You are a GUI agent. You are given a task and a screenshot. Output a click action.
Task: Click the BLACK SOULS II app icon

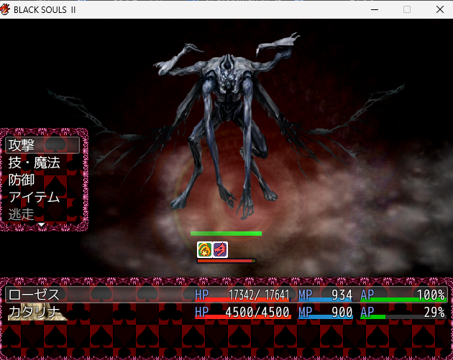coord(5,9)
